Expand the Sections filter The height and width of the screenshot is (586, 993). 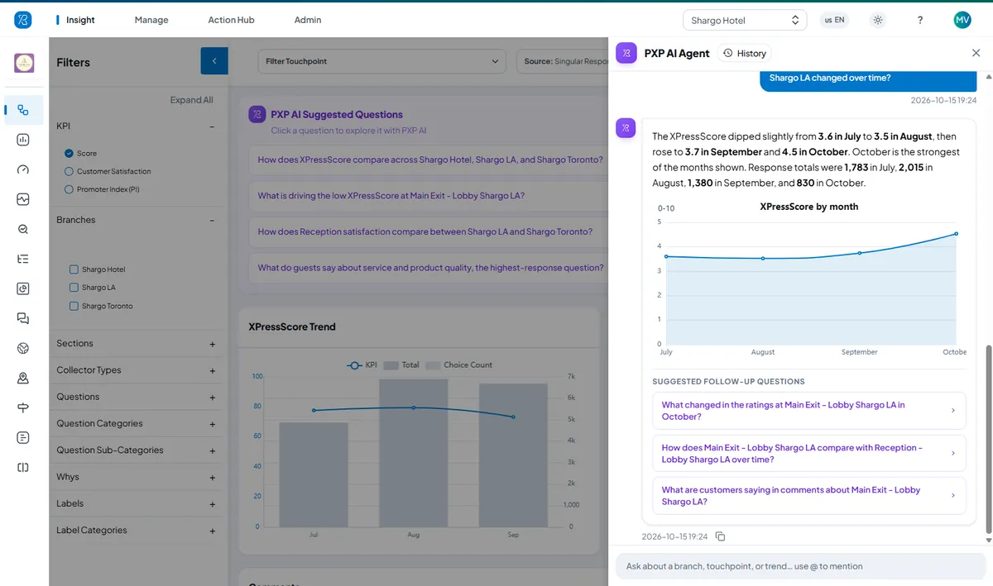click(x=213, y=344)
